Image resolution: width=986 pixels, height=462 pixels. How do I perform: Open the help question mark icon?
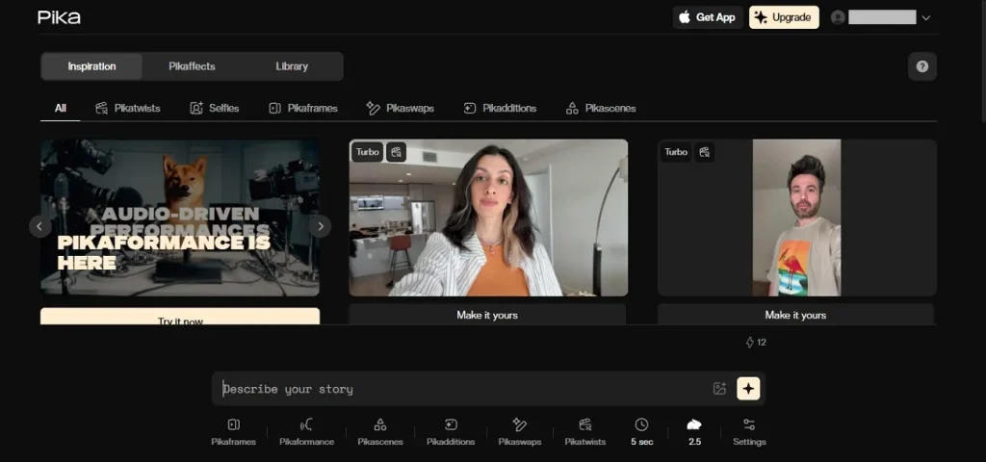click(x=921, y=66)
